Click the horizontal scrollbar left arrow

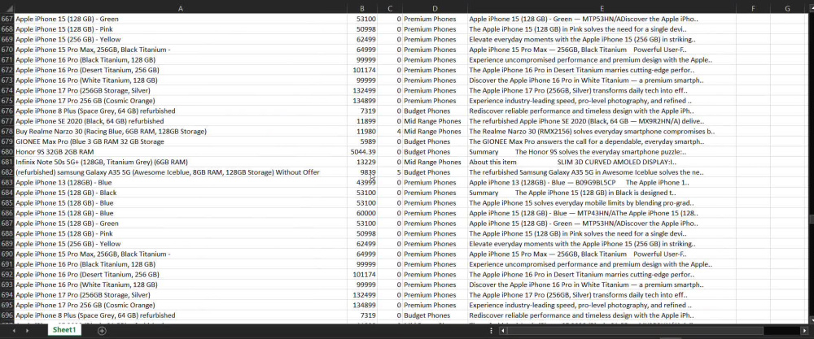click(502, 331)
